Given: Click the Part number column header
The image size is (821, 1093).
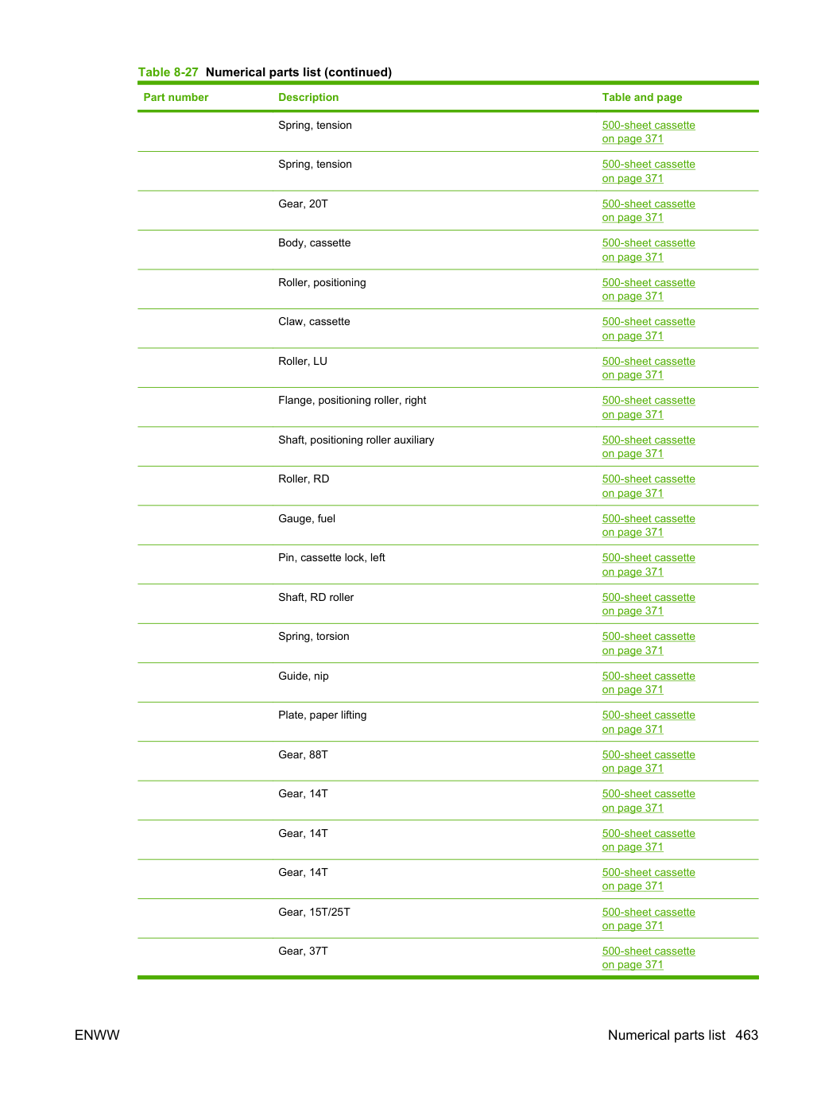Looking at the screenshot, I should (x=176, y=97).
